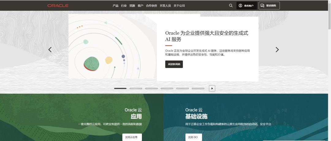
Task: Click the scrollbar up arrow
Action: click(x=329, y=2)
